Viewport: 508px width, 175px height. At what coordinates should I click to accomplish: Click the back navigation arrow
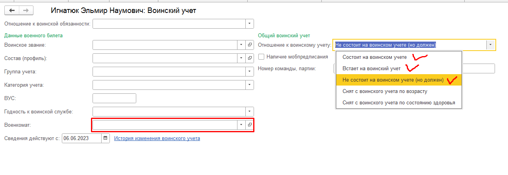point(12,11)
